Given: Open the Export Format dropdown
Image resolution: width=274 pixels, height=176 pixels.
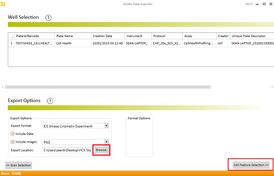Looking at the screenshot, I should (106, 126).
